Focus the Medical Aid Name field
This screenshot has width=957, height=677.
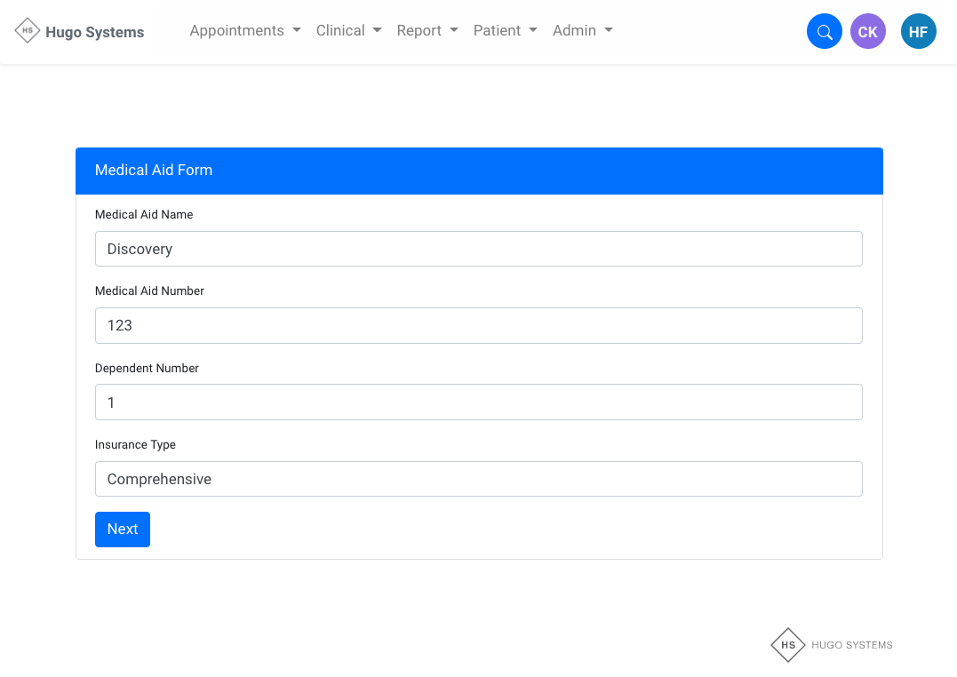[478, 249]
